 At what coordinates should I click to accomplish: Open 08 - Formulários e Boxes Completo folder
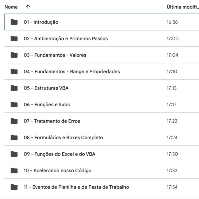(x=63, y=137)
